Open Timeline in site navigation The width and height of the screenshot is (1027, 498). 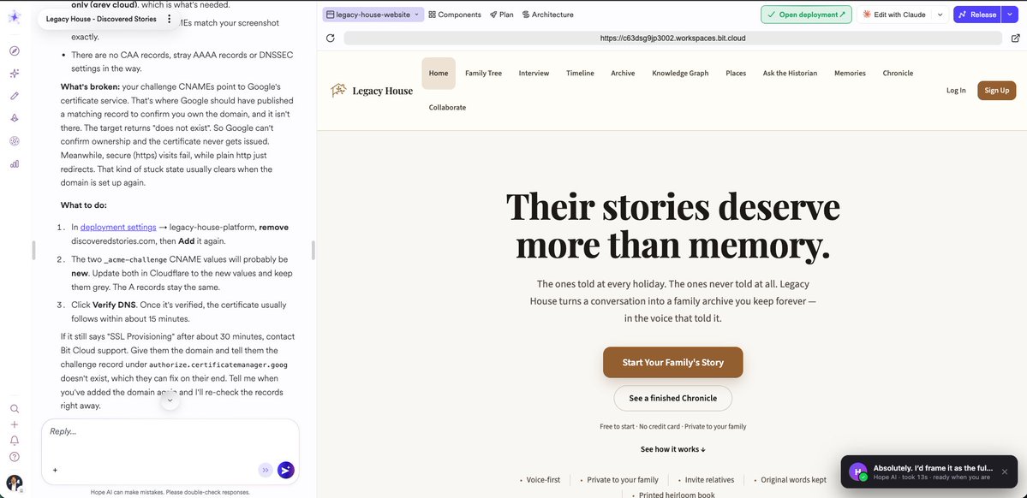[x=580, y=74]
